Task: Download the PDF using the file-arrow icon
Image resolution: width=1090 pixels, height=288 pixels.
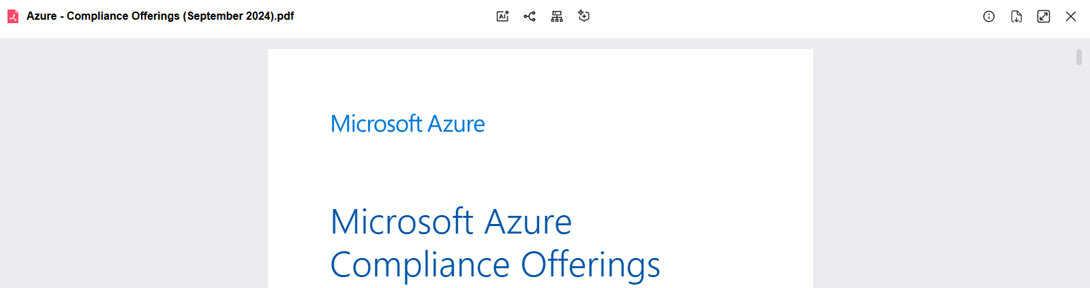Action: point(1016,16)
